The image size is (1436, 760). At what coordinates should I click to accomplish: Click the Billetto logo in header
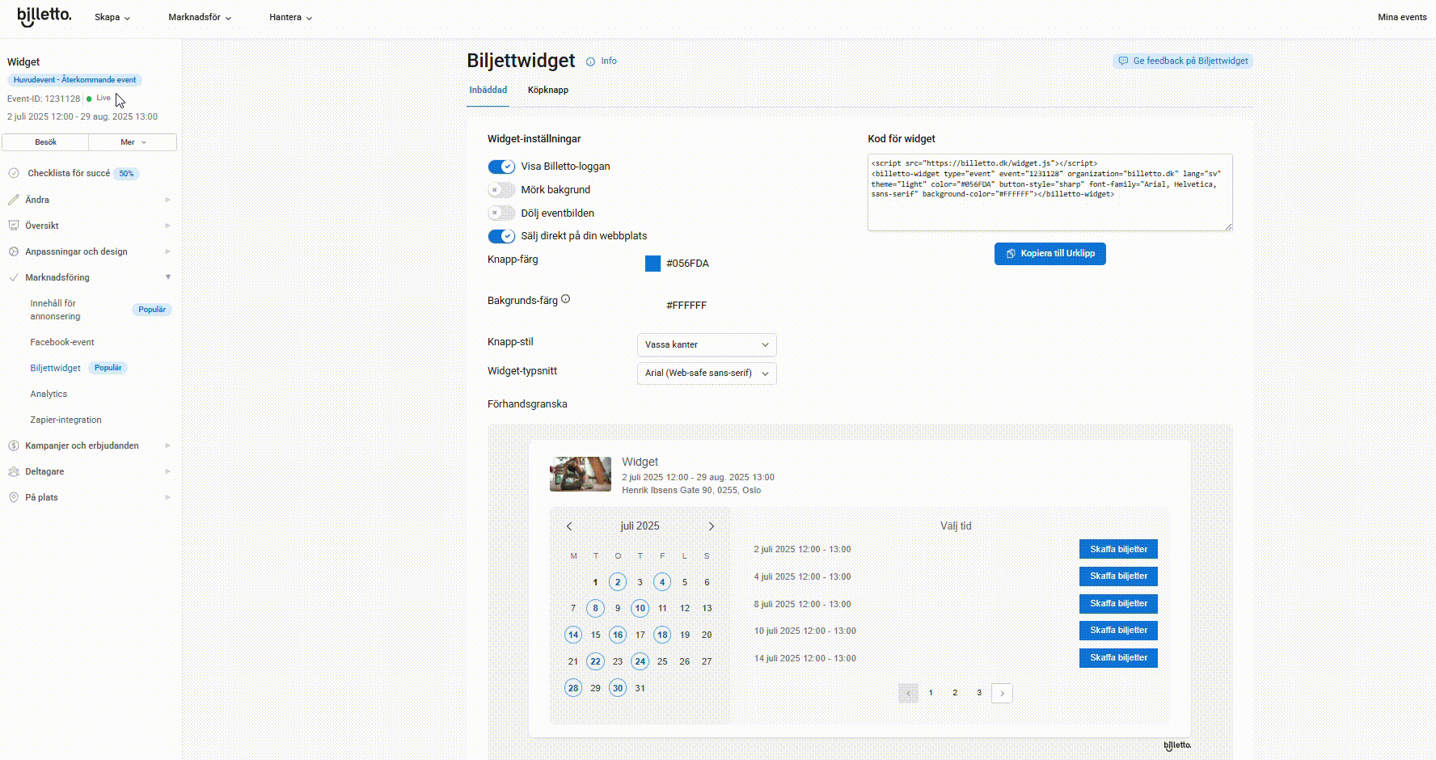coord(44,16)
